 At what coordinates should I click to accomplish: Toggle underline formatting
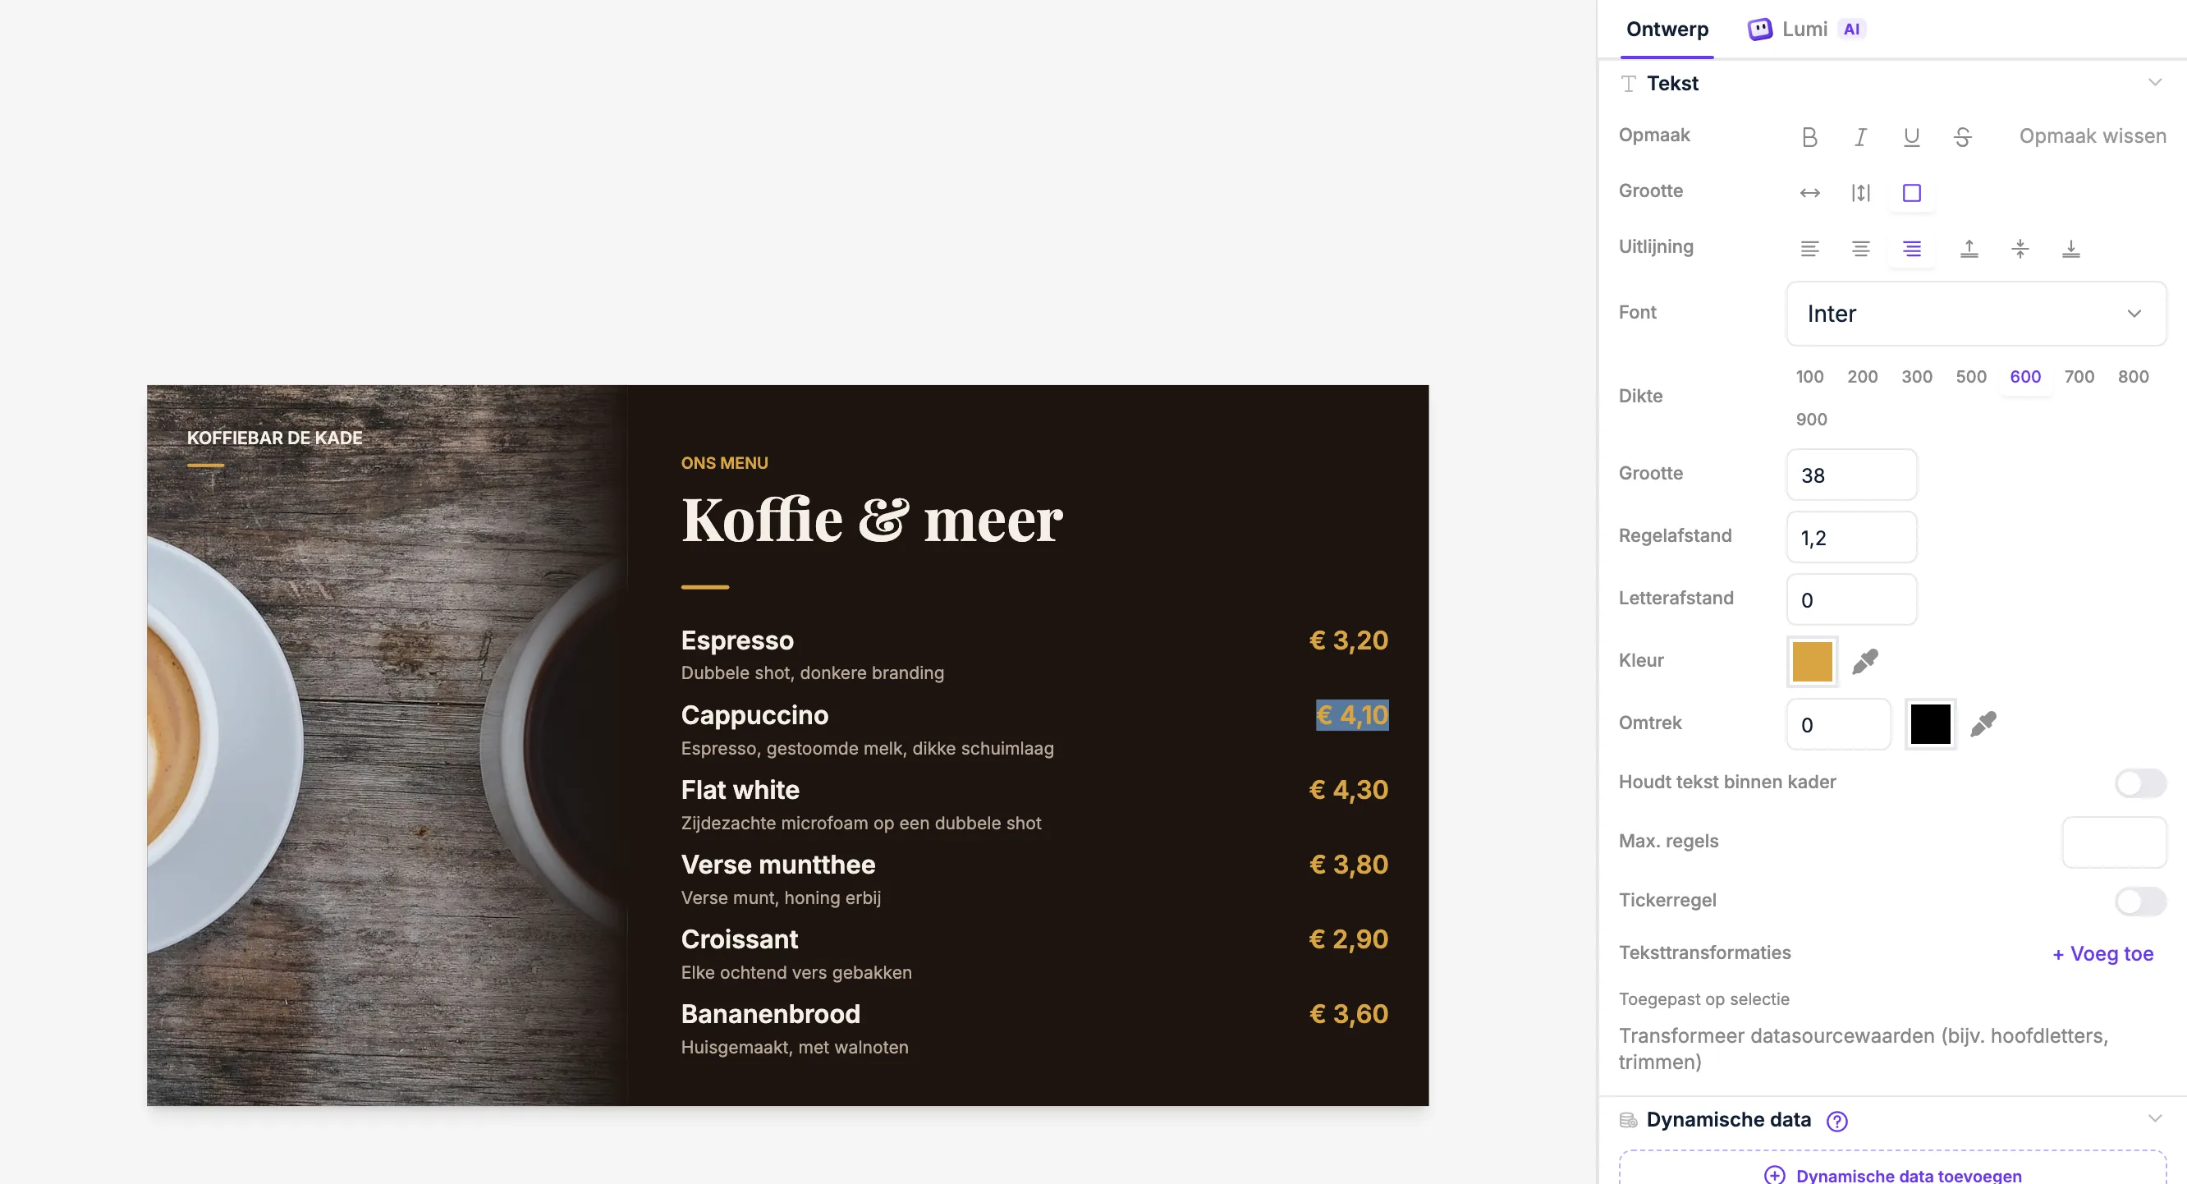[1911, 137]
